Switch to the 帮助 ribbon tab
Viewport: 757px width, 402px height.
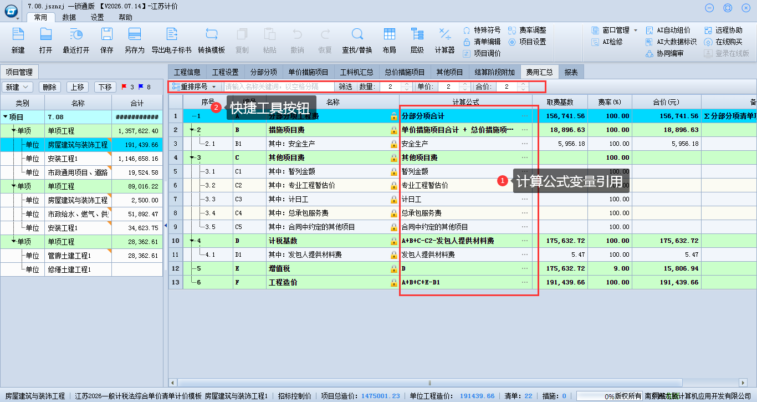126,17
